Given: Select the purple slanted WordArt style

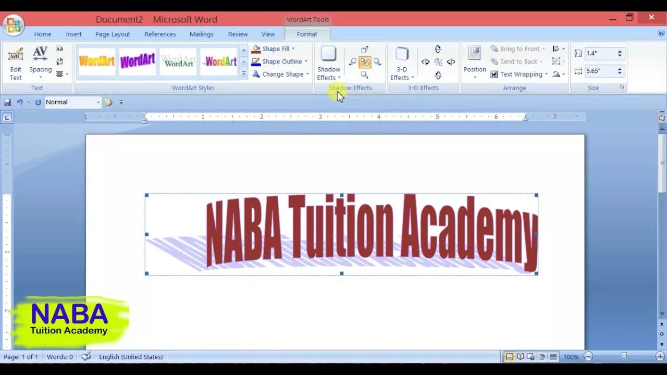Looking at the screenshot, I should 138,61.
